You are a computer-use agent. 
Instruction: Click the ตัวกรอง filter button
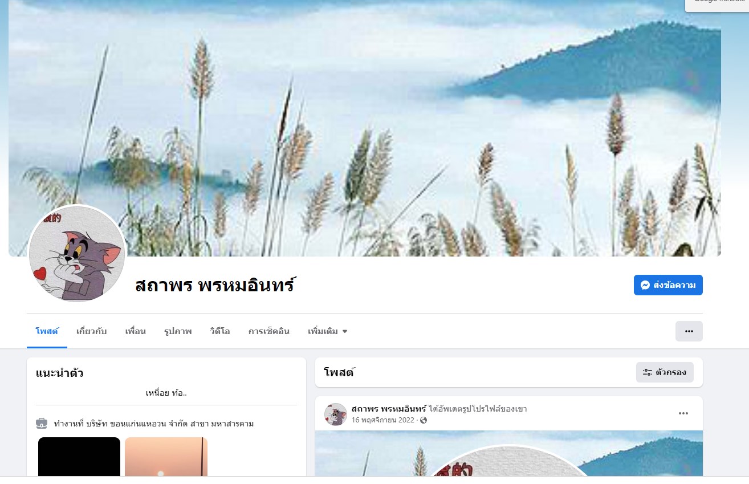pyautogui.click(x=665, y=372)
